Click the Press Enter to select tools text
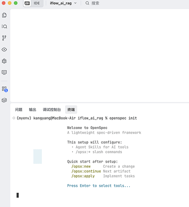This screenshot has height=207, width=189. 99,186
